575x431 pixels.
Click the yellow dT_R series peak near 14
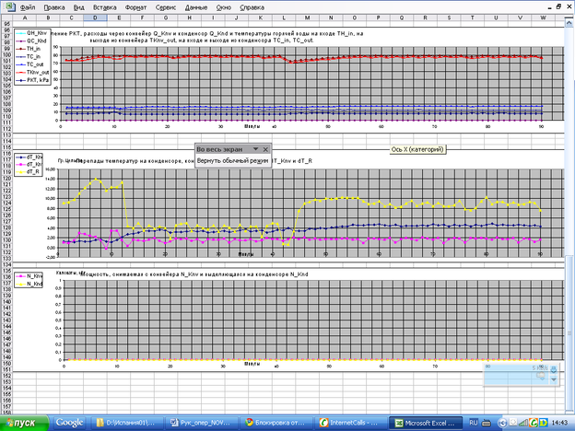[96, 179]
